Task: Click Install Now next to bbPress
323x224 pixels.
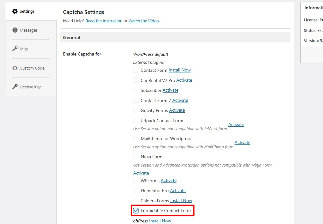Action: [160, 221]
